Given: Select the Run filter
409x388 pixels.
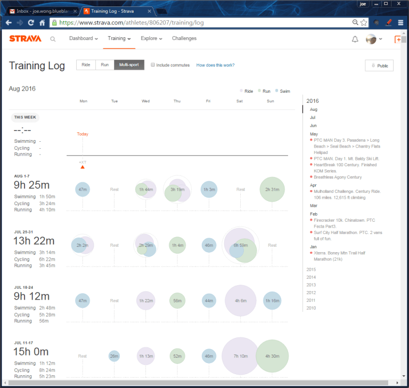Looking at the screenshot, I should click(x=104, y=64).
